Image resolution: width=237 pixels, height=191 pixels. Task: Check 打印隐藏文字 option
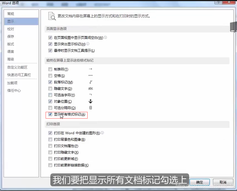(x=50, y=152)
